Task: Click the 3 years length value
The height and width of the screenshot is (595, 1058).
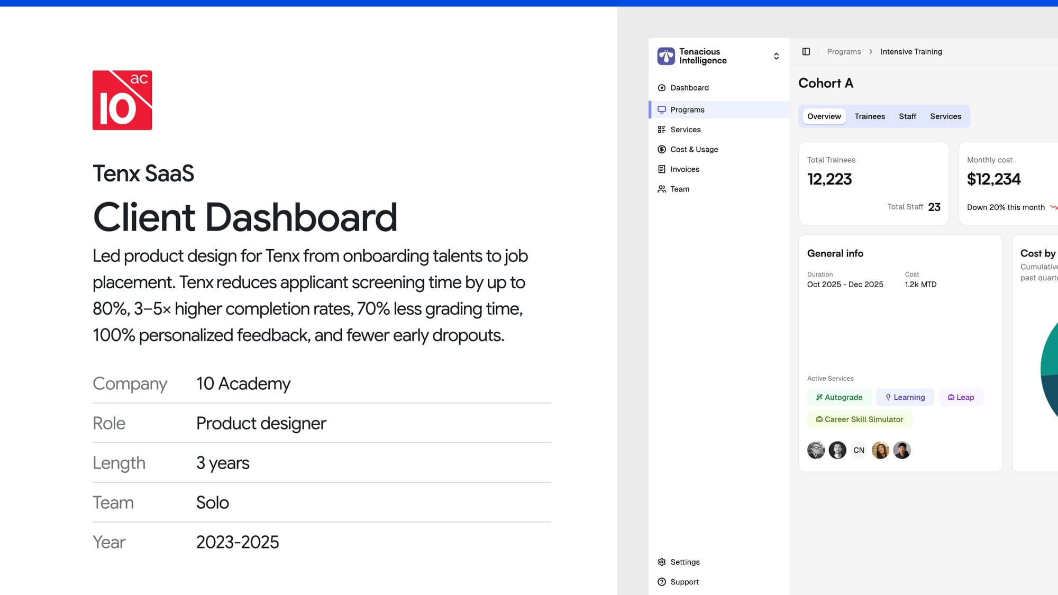Action: pos(223,463)
